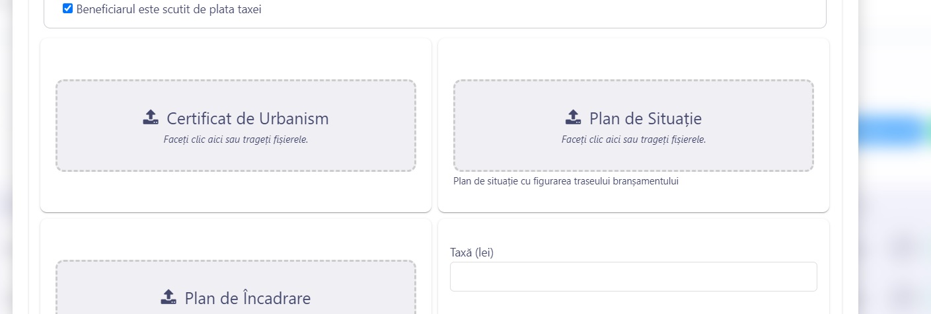This screenshot has height=314, width=931.
Task: Click the "Plan de Încadrare" upload title
Action: point(247,298)
